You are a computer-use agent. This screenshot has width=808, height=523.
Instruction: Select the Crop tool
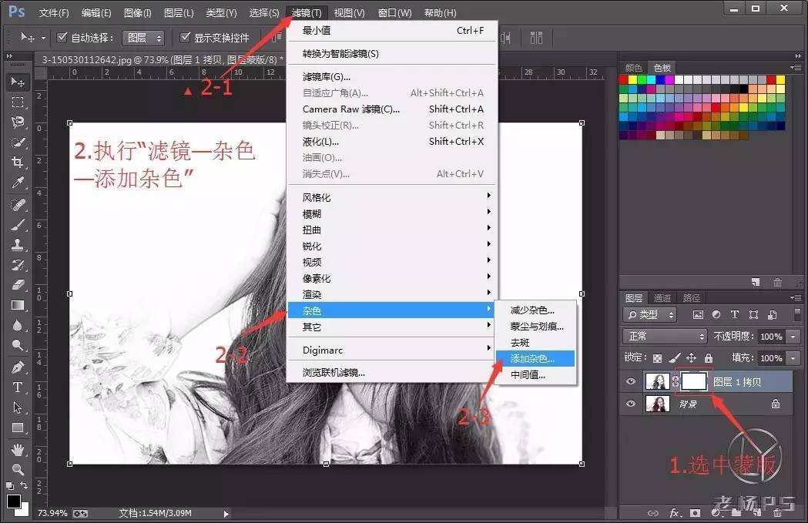pos(18,163)
